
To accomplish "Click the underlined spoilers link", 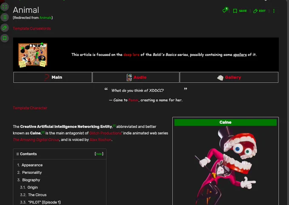I will pos(240,55).
